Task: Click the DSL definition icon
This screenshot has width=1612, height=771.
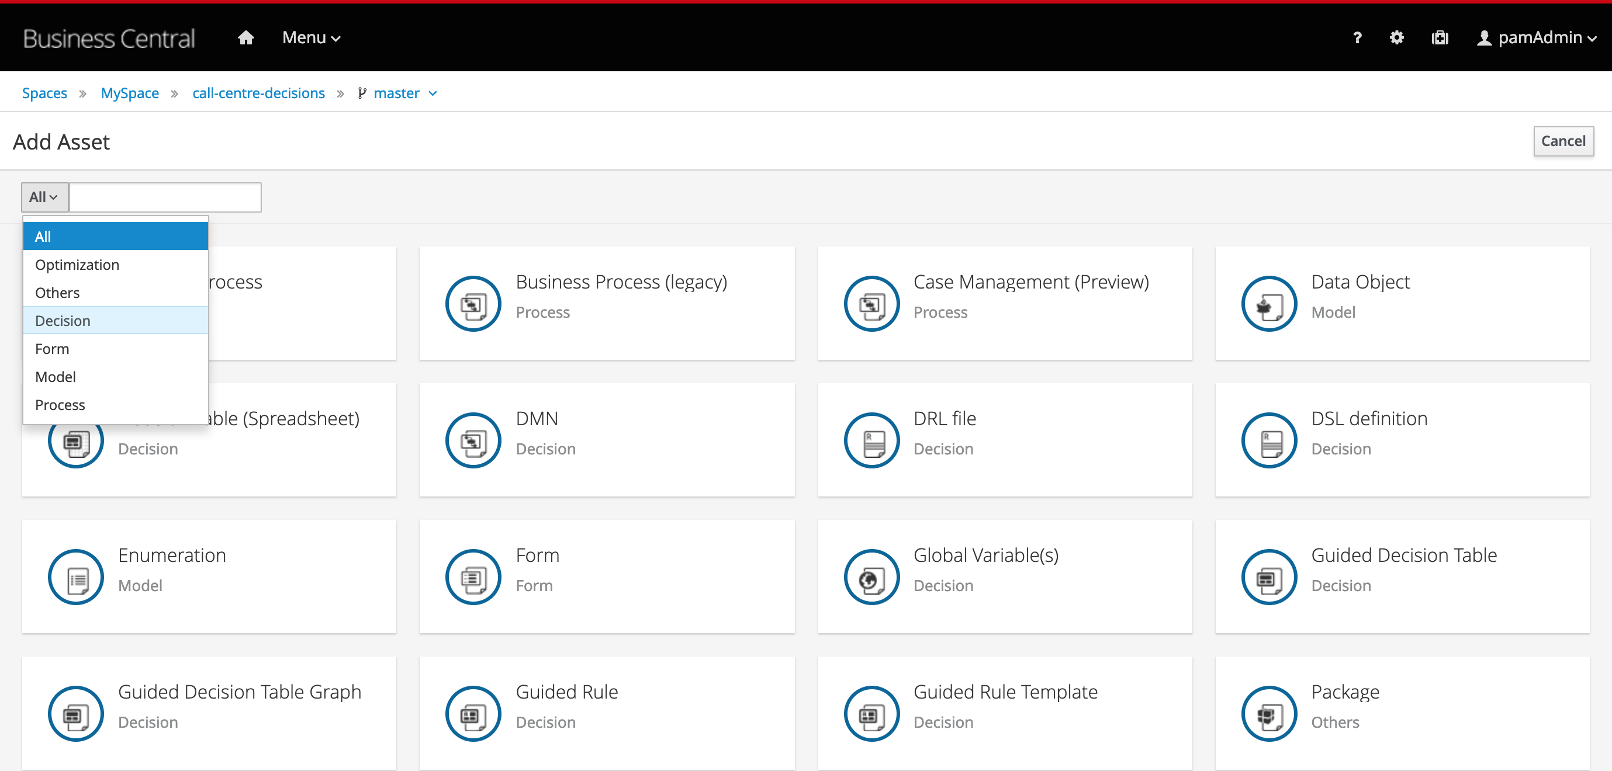Action: click(1269, 440)
